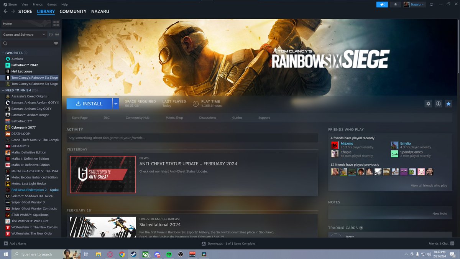The height and width of the screenshot is (259, 460).
Task: Open the Friends menu
Action: tap(38, 5)
